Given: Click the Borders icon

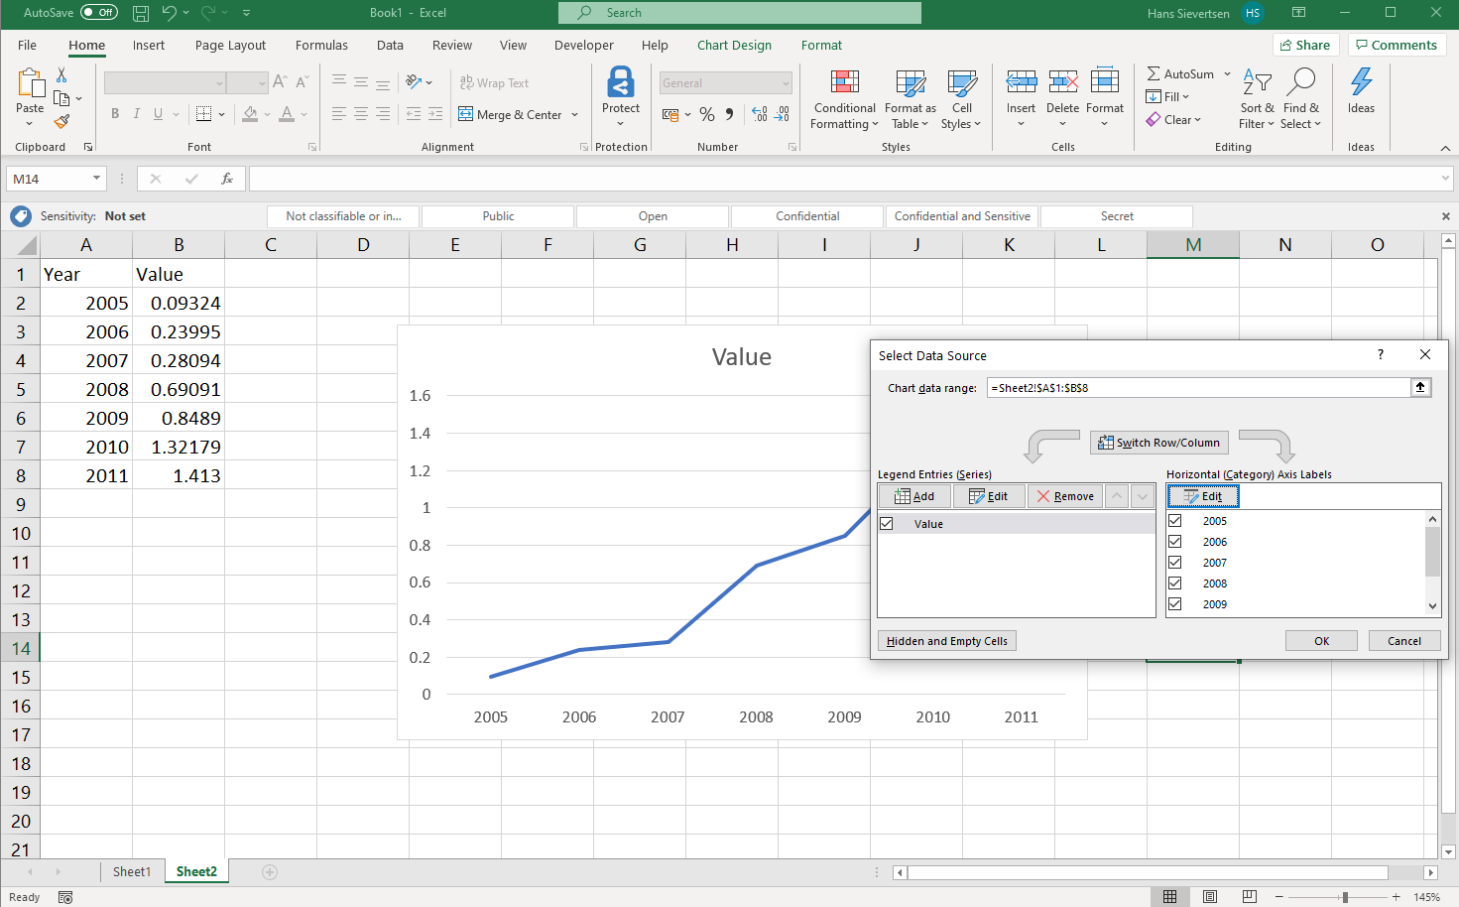Looking at the screenshot, I should (x=203, y=114).
